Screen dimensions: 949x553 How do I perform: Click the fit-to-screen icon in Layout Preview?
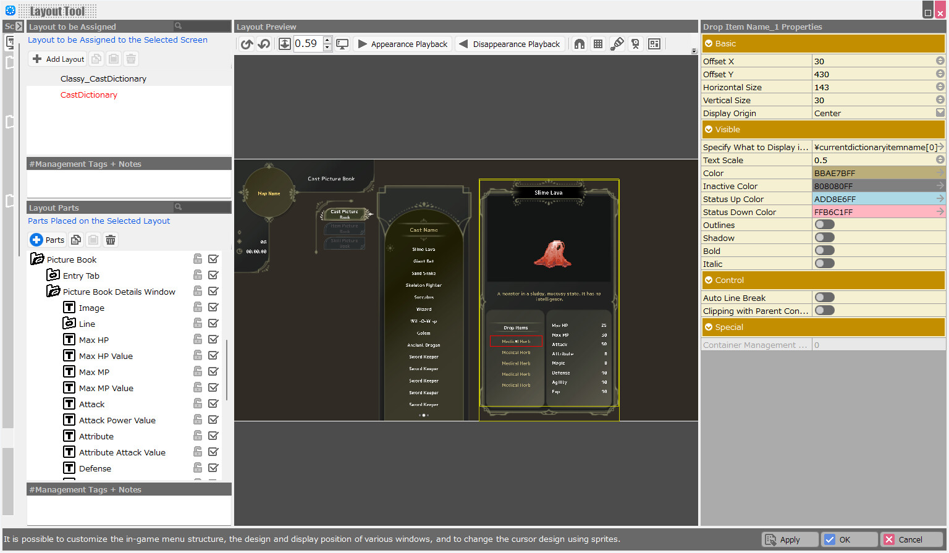285,44
